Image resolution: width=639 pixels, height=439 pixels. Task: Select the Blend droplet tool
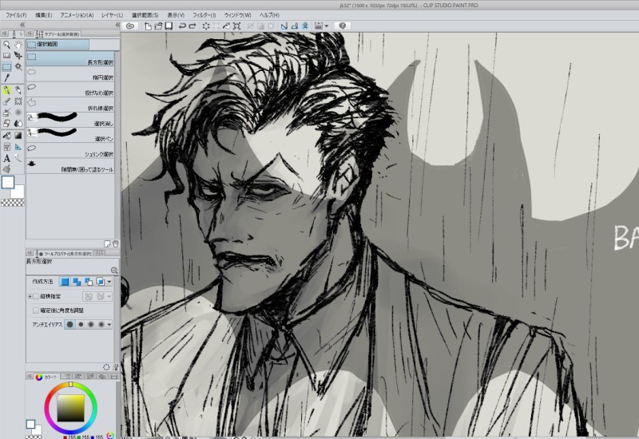[18, 123]
